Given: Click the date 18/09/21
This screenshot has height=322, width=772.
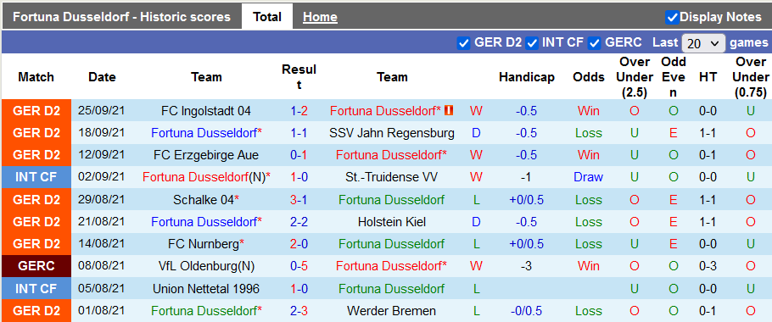Looking at the screenshot, I should pos(102,133).
